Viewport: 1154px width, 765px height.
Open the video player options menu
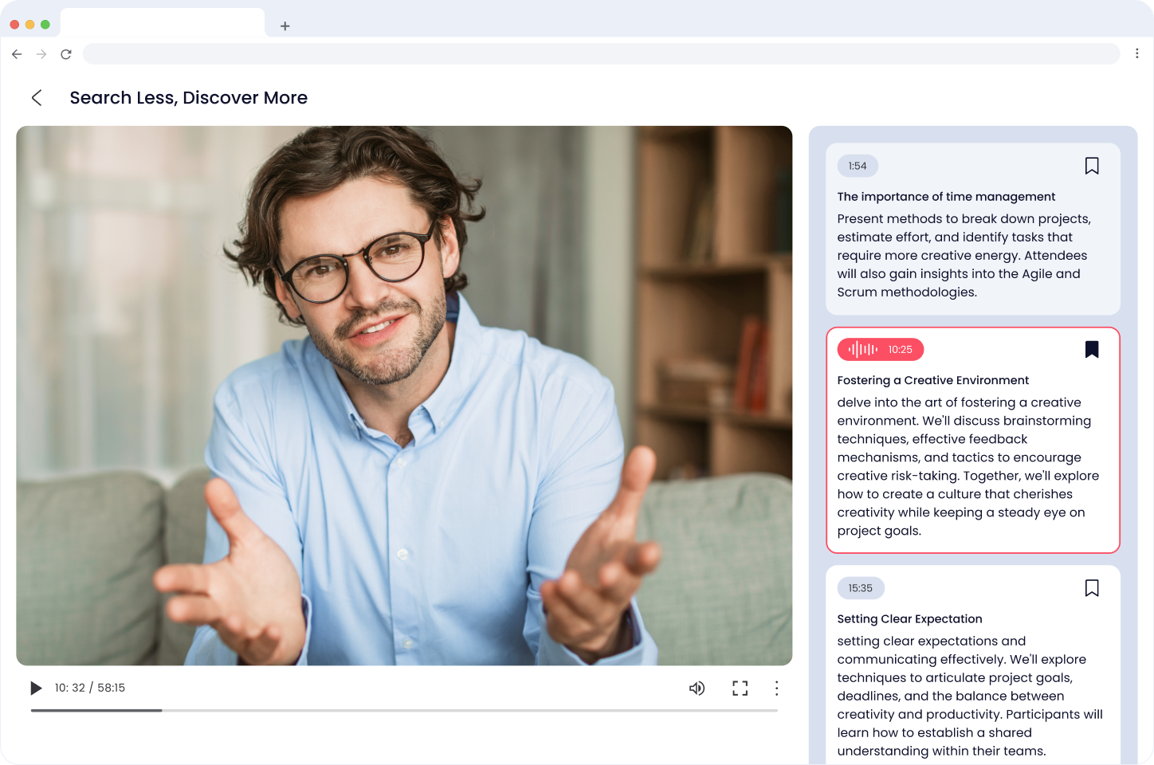coord(776,688)
